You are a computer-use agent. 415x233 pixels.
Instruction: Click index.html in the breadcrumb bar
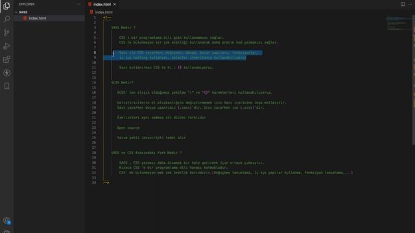point(104,12)
